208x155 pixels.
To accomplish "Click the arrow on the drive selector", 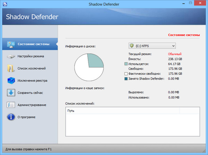I will coord(173,46).
